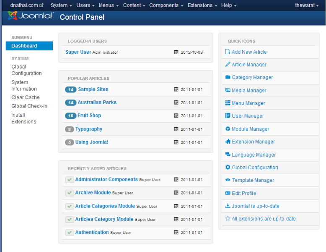Click the Edit Profile card icon
The image size is (326, 252).
228,193
